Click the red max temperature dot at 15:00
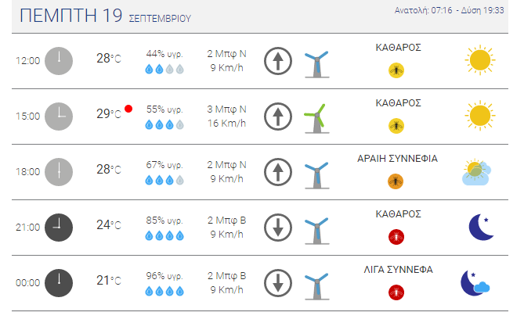This screenshot has height=312, width=524. click(128, 109)
